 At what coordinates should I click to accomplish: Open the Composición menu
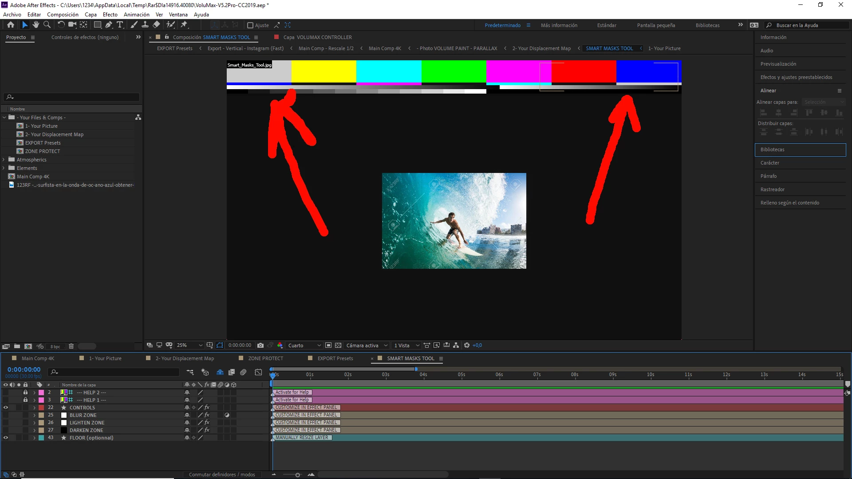pyautogui.click(x=63, y=15)
